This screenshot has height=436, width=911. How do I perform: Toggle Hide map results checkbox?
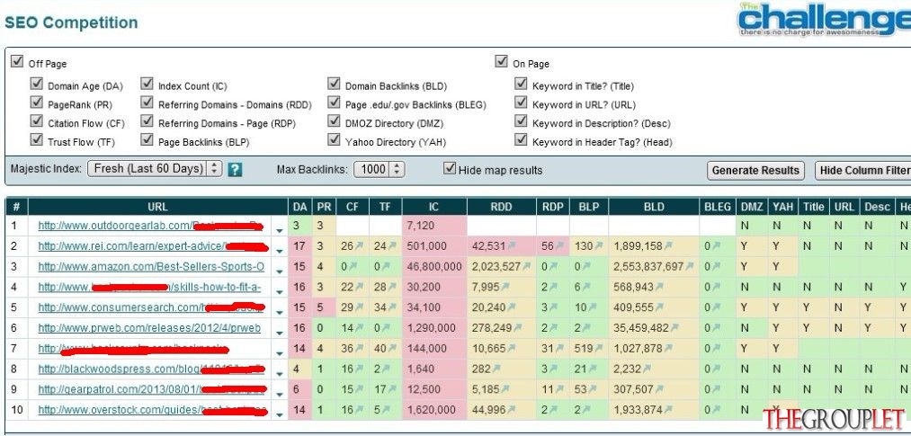(x=449, y=168)
